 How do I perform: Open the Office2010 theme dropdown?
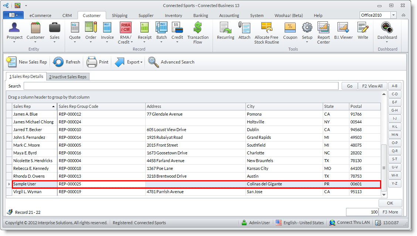[x=393, y=16]
